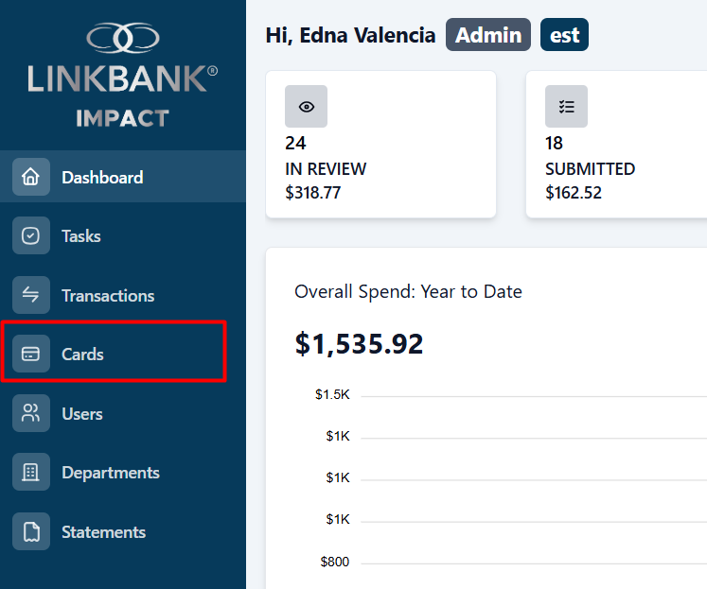Click the checklist icon on Submitted card
This screenshot has width=707, height=589.
566,107
